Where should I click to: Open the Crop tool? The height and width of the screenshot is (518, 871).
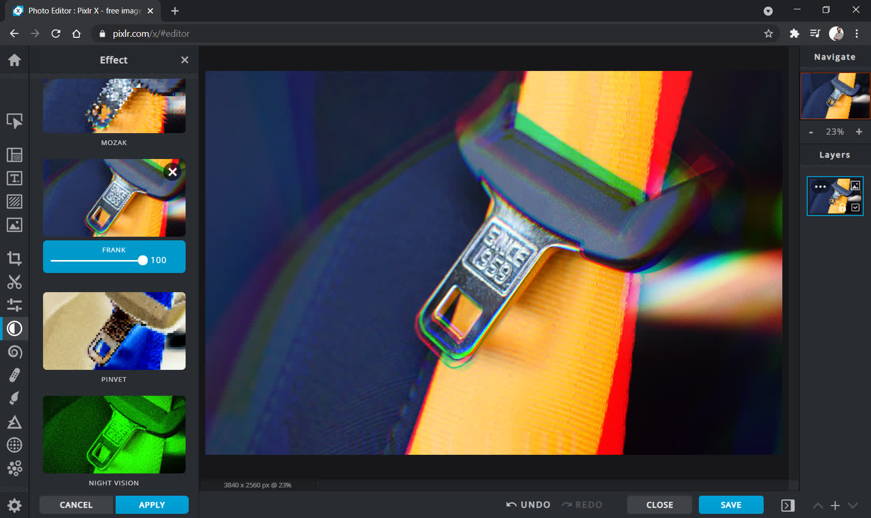(15, 258)
